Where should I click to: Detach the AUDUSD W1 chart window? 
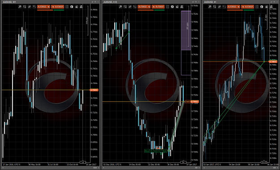click(92, 2)
